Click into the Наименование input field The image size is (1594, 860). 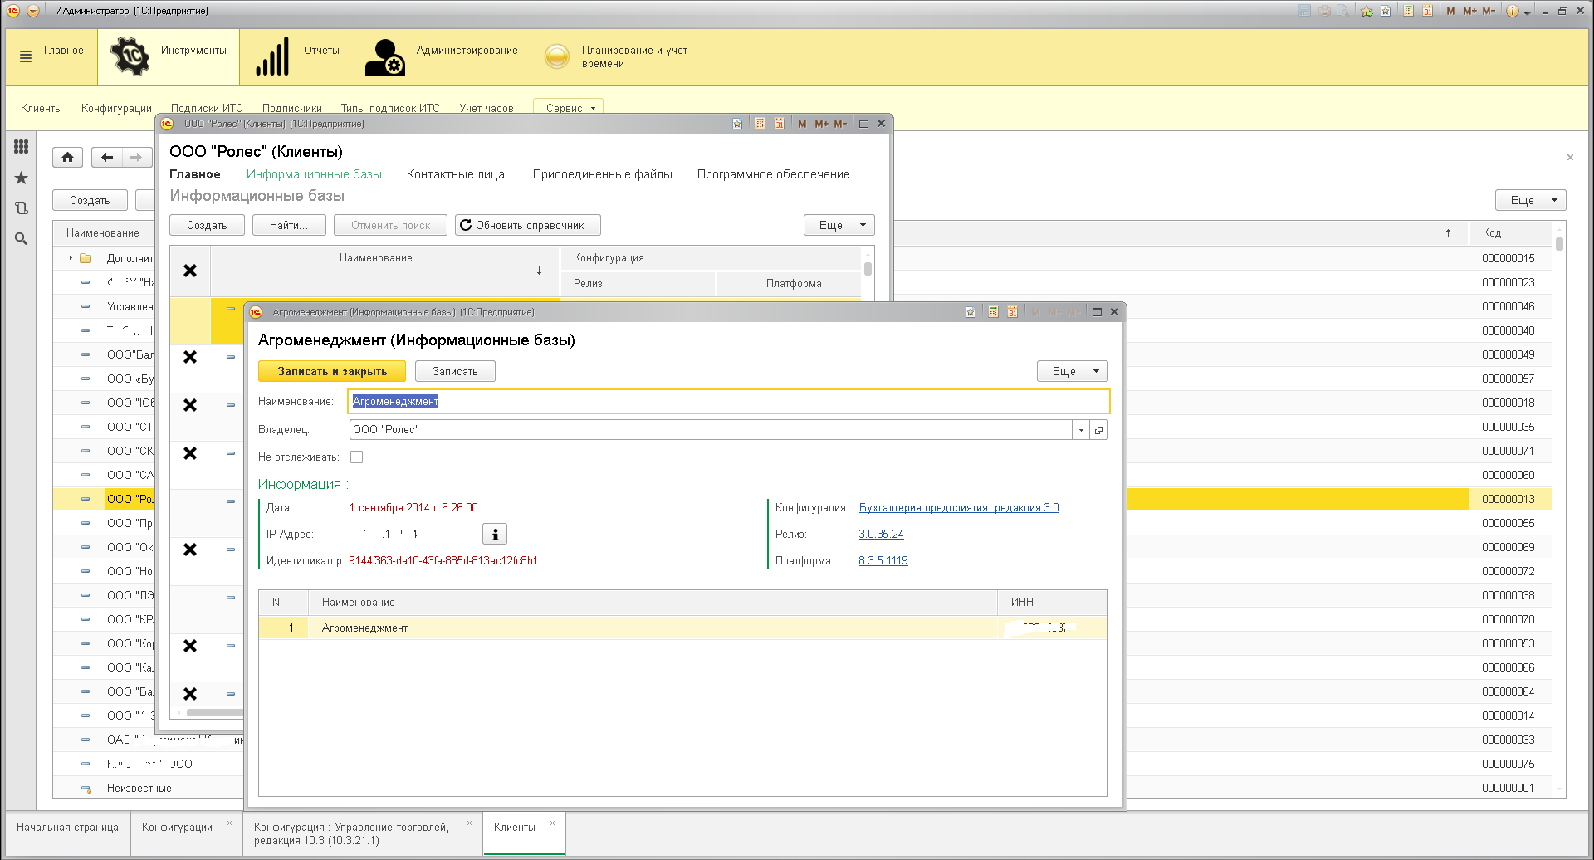point(729,402)
